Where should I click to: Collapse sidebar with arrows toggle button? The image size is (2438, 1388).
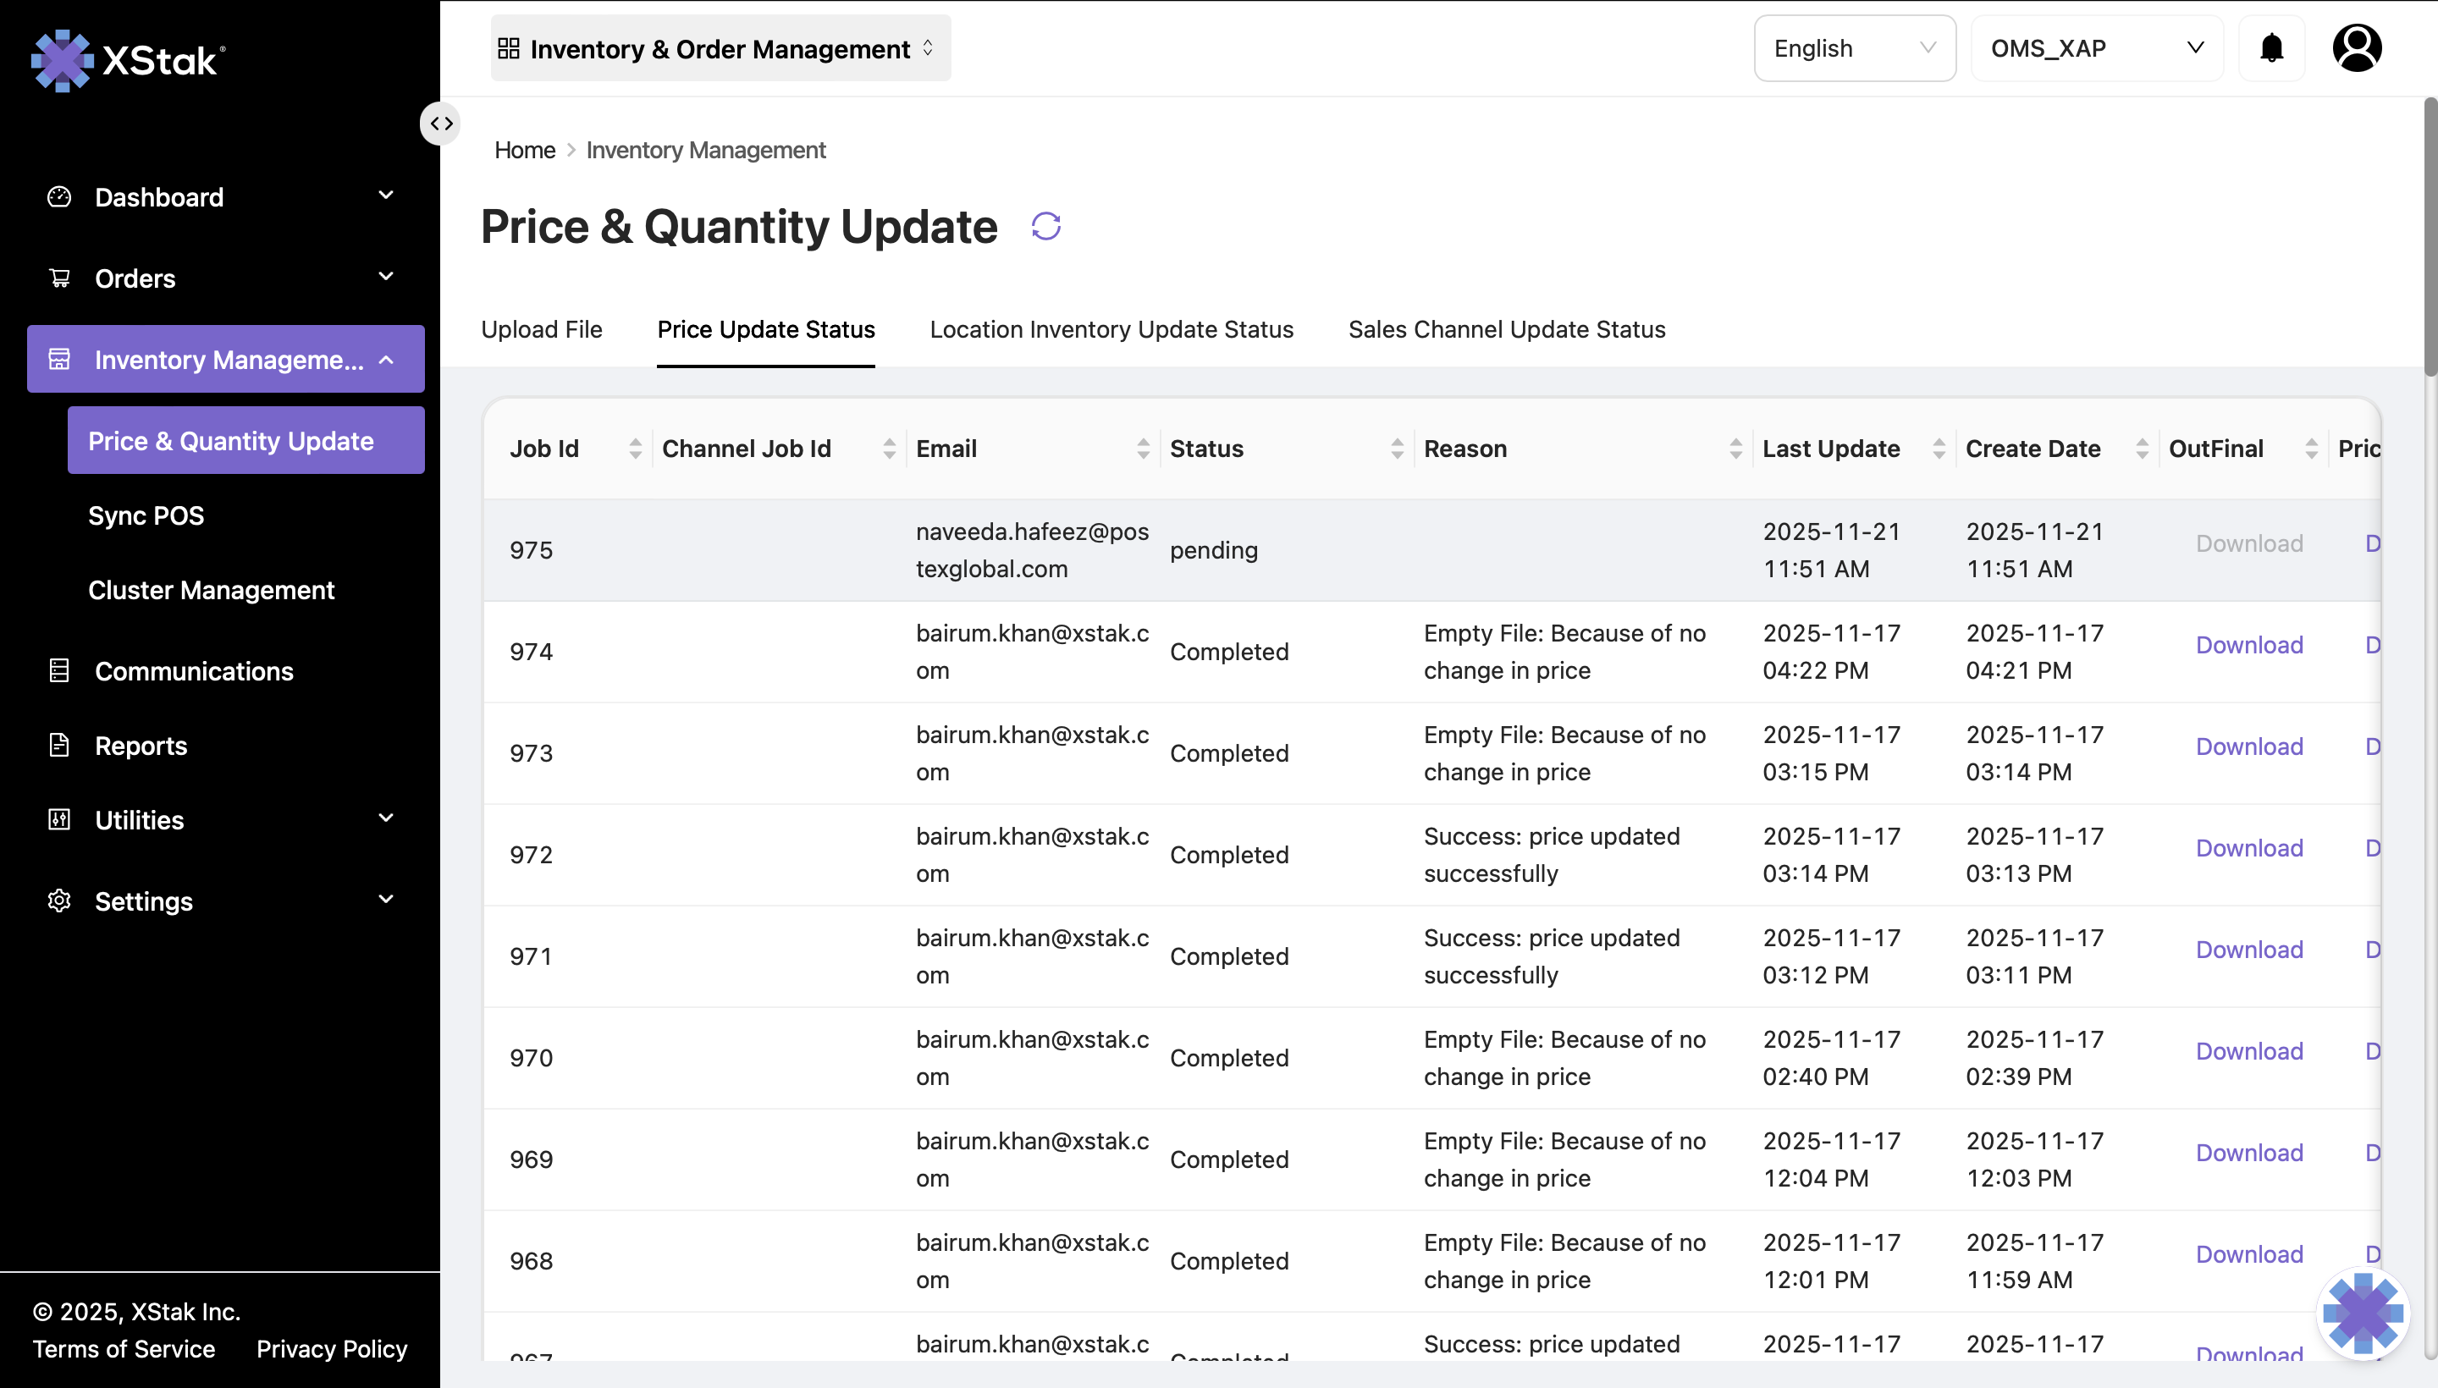[440, 123]
